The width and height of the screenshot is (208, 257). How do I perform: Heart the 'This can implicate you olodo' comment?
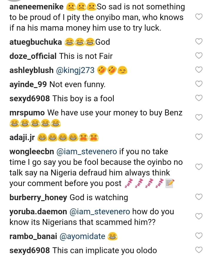coord(199,251)
